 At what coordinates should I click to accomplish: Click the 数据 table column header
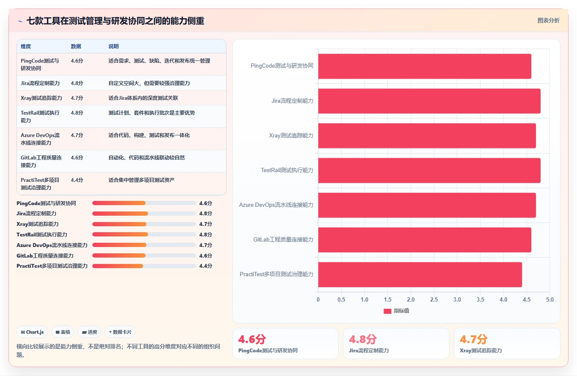point(76,47)
